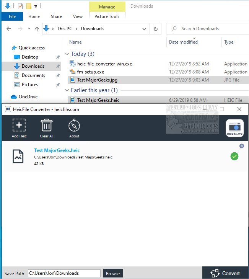Select Downloads in the navigation pane
Viewport: 249px width, 279px height.
tap(33, 66)
